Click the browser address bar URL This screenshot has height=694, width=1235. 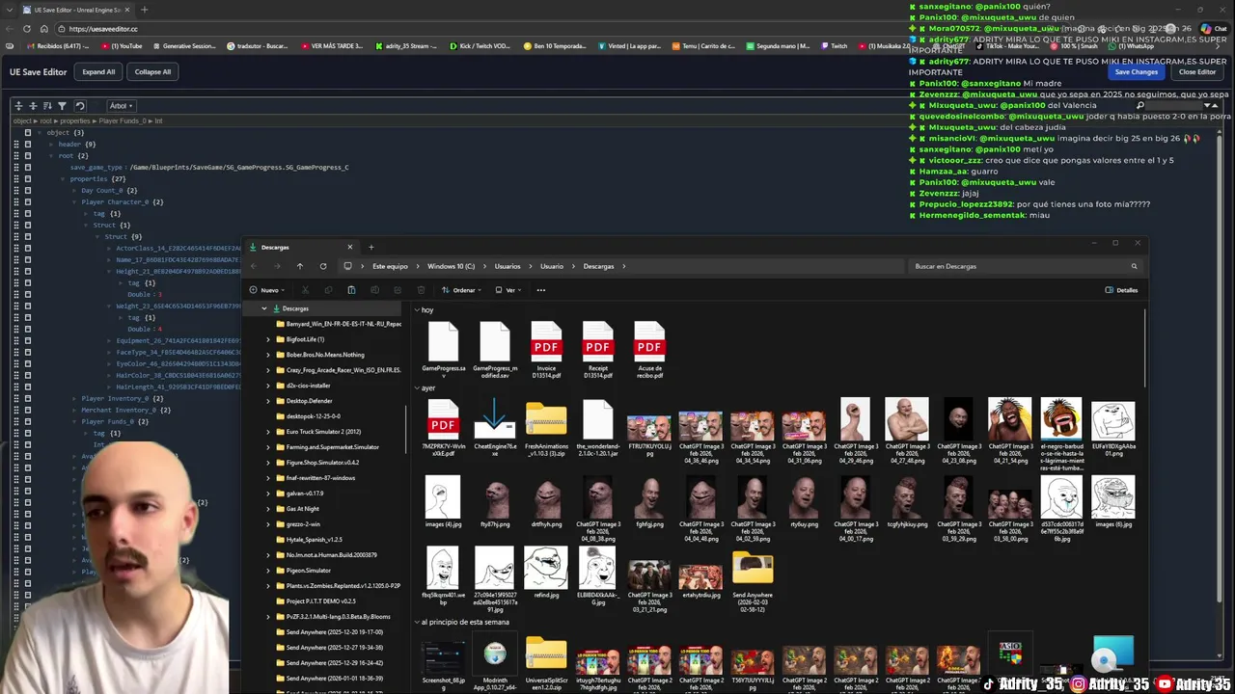pyautogui.click(x=103, y=29)
